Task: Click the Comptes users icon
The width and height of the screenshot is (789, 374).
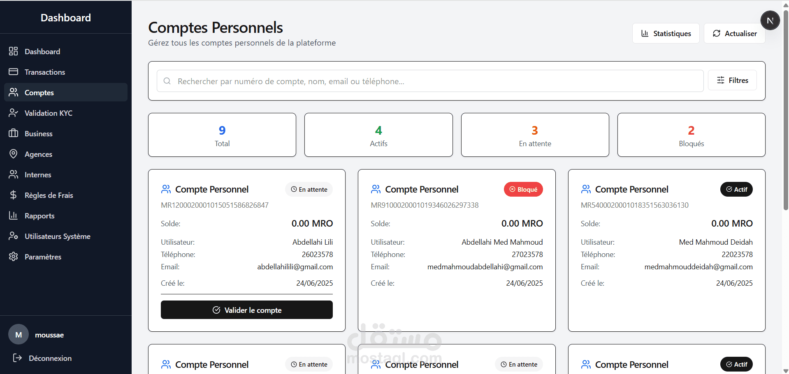Action: click(13, 92)
